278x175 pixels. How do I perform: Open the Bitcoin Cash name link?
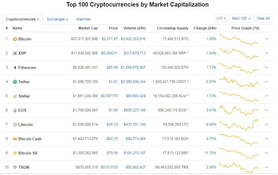click(30, 139)
